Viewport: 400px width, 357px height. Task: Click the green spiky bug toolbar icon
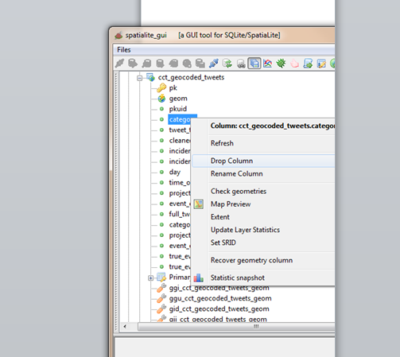(281, 64)
